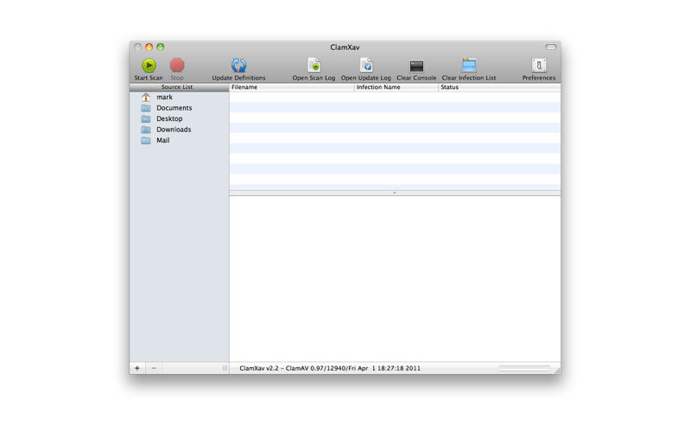Open the Update Log document icon
691x432 pixels.
coord(366,66)
